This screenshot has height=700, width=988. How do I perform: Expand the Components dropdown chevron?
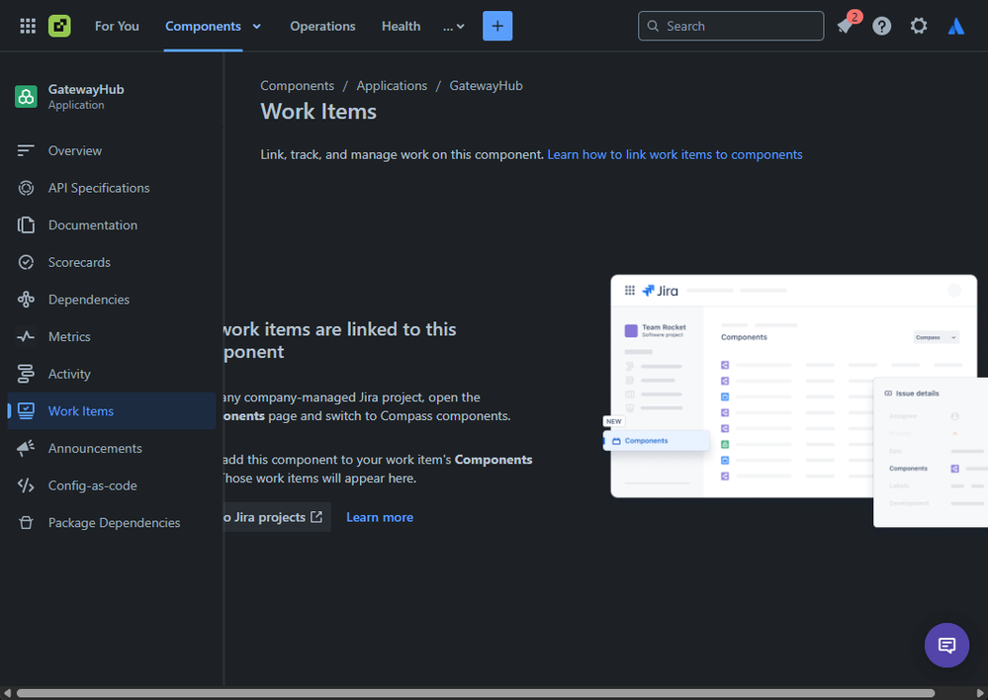point(256,27)
